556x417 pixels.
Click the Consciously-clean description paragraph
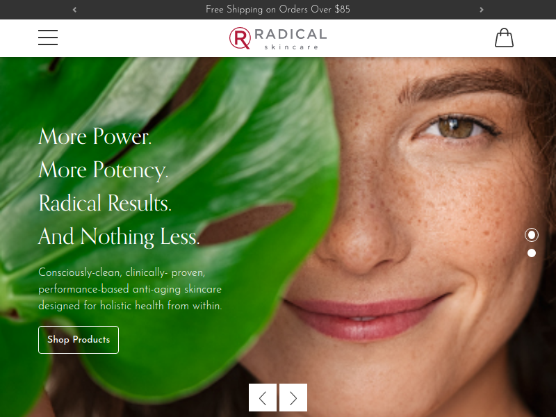pos(130,289)
